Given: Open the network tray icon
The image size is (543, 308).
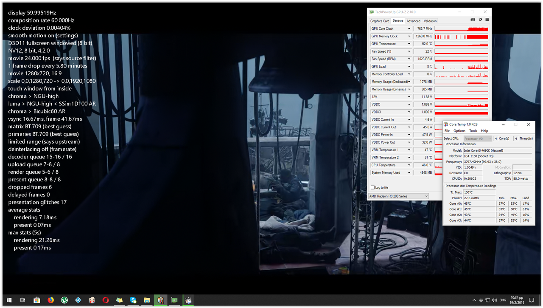Looking at the screenshot, I should [x=488, y=300].
